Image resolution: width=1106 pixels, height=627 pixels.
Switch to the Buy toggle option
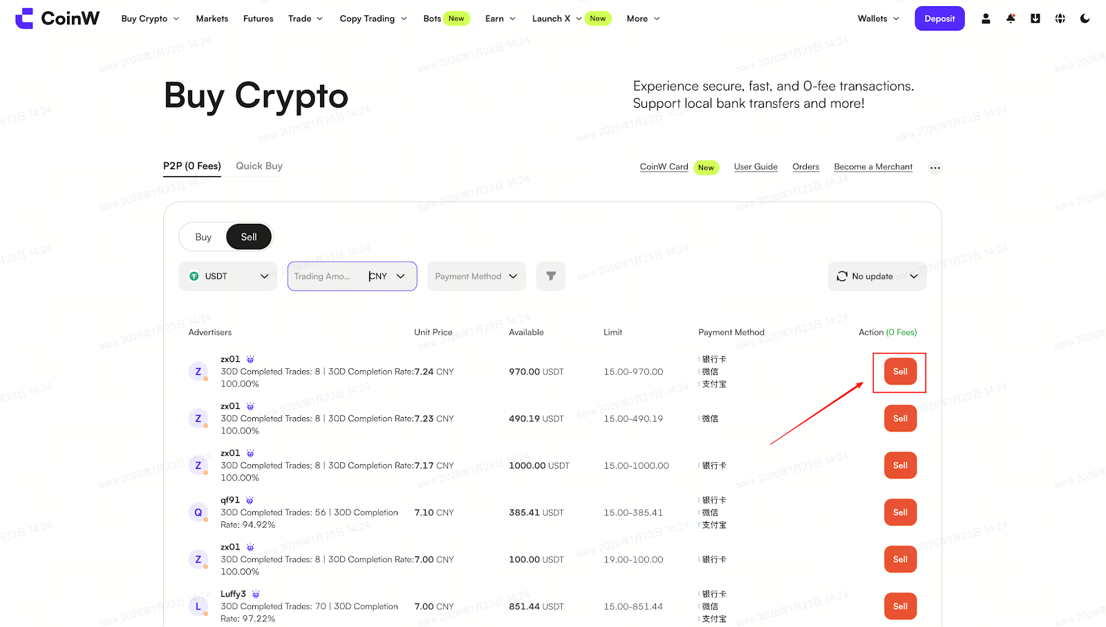pos(203,238)
